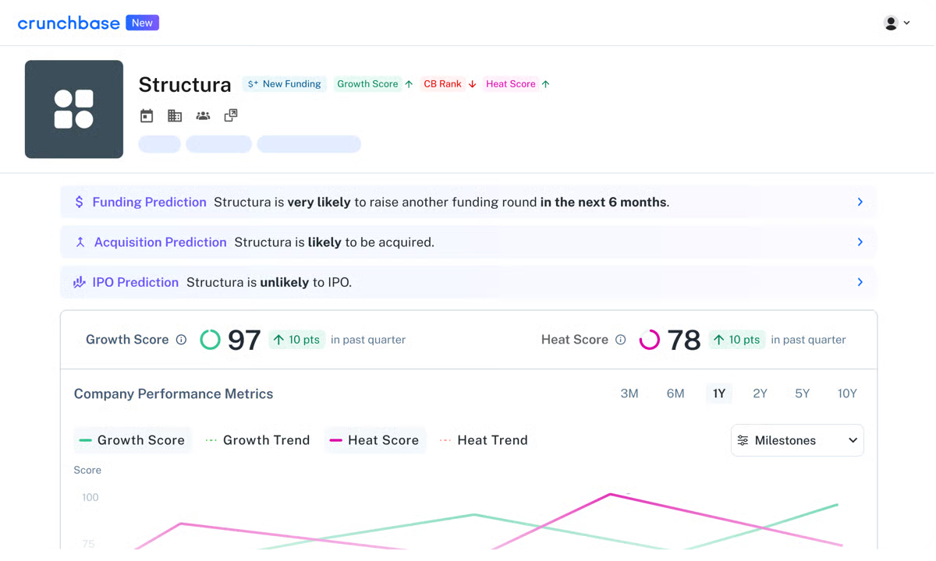936x561 pixels.
Task: Toggle the Growth Score legend series
Action: click(132, 440)
